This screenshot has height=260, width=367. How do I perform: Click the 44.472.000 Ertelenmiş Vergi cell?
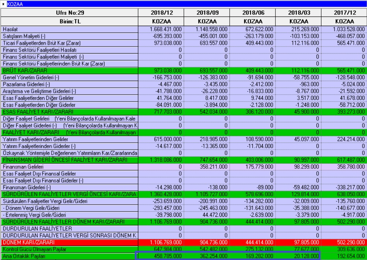(x=207, y=215)
